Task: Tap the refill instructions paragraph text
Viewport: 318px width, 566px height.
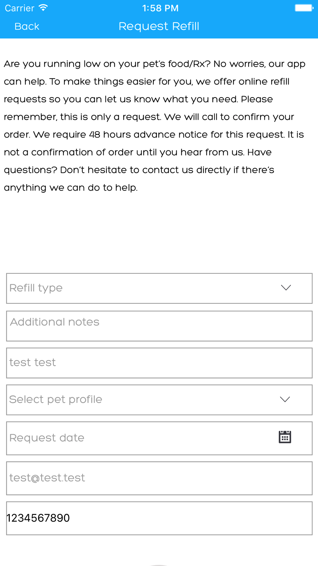Action: [155, 126]
